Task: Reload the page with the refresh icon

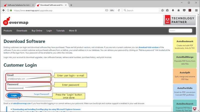Action: (x=119, y=10)
